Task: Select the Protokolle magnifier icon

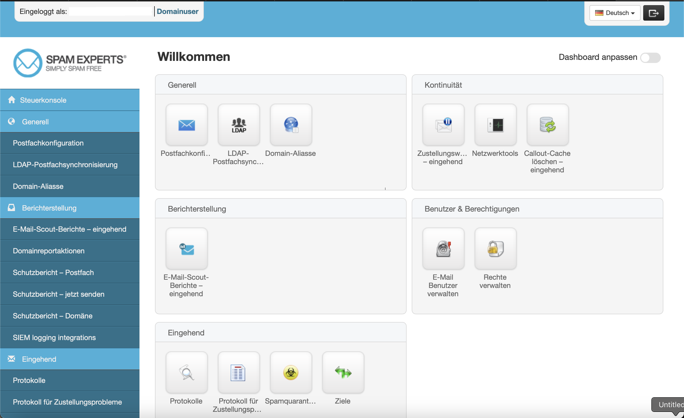Action: tap(186, 373)
